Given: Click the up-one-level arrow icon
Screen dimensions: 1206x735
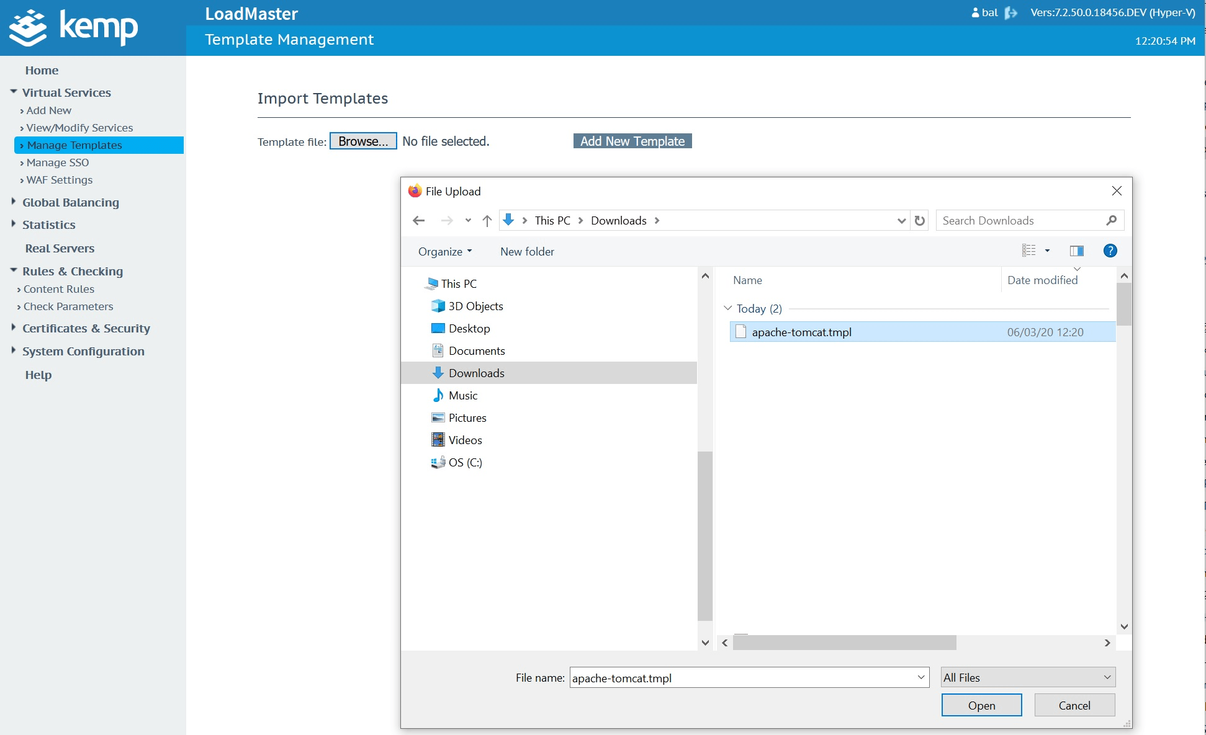Looking at the screenshot, I should tap(487, 221).
